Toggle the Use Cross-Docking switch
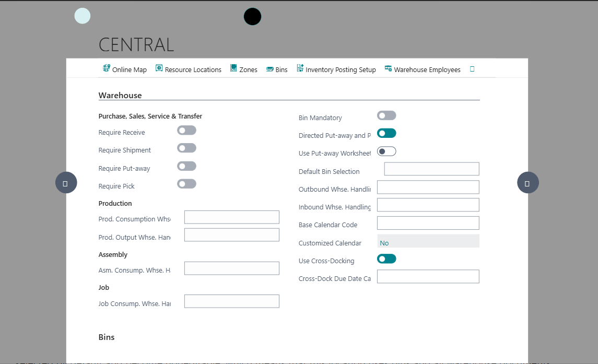Viewport: 598px width, 364px height. (386, 259)
